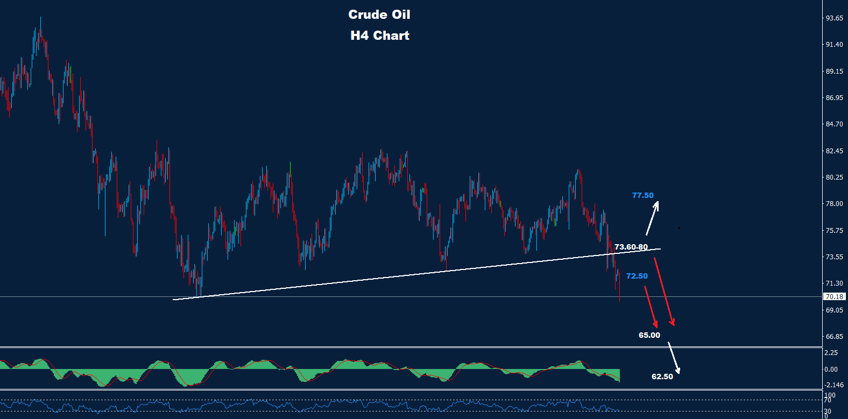This screenshot has width=848, height=419.
Task: Click the blue 77.50 target label
Action: point(642,195)
